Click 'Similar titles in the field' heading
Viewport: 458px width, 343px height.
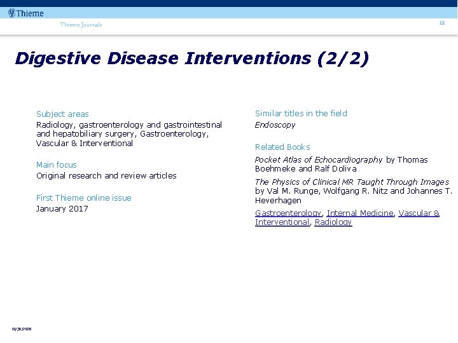pyautogui.click(x=301, y=114)
